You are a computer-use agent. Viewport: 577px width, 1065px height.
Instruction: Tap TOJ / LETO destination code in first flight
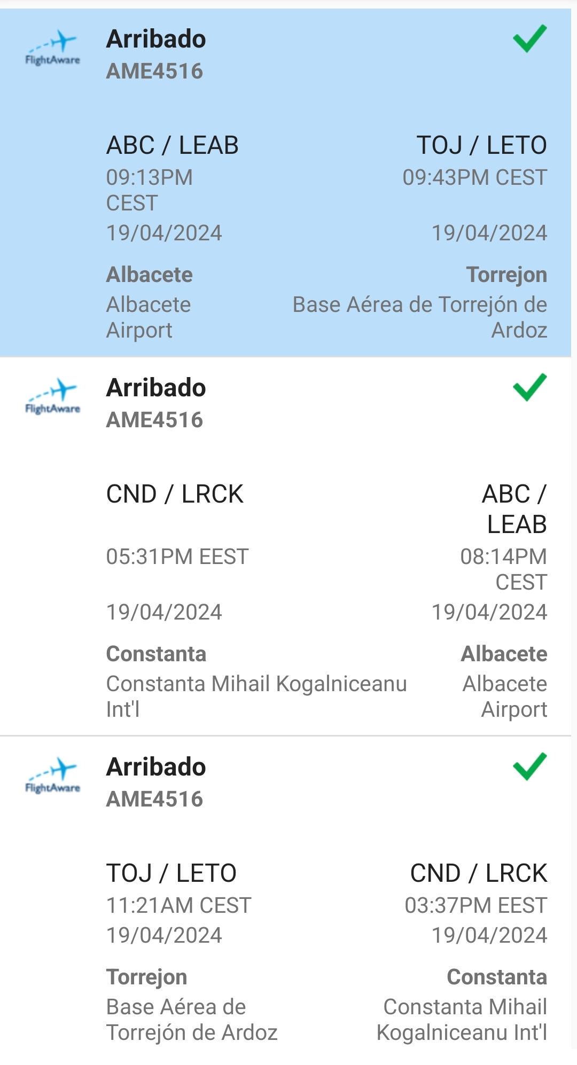(481, 145)
